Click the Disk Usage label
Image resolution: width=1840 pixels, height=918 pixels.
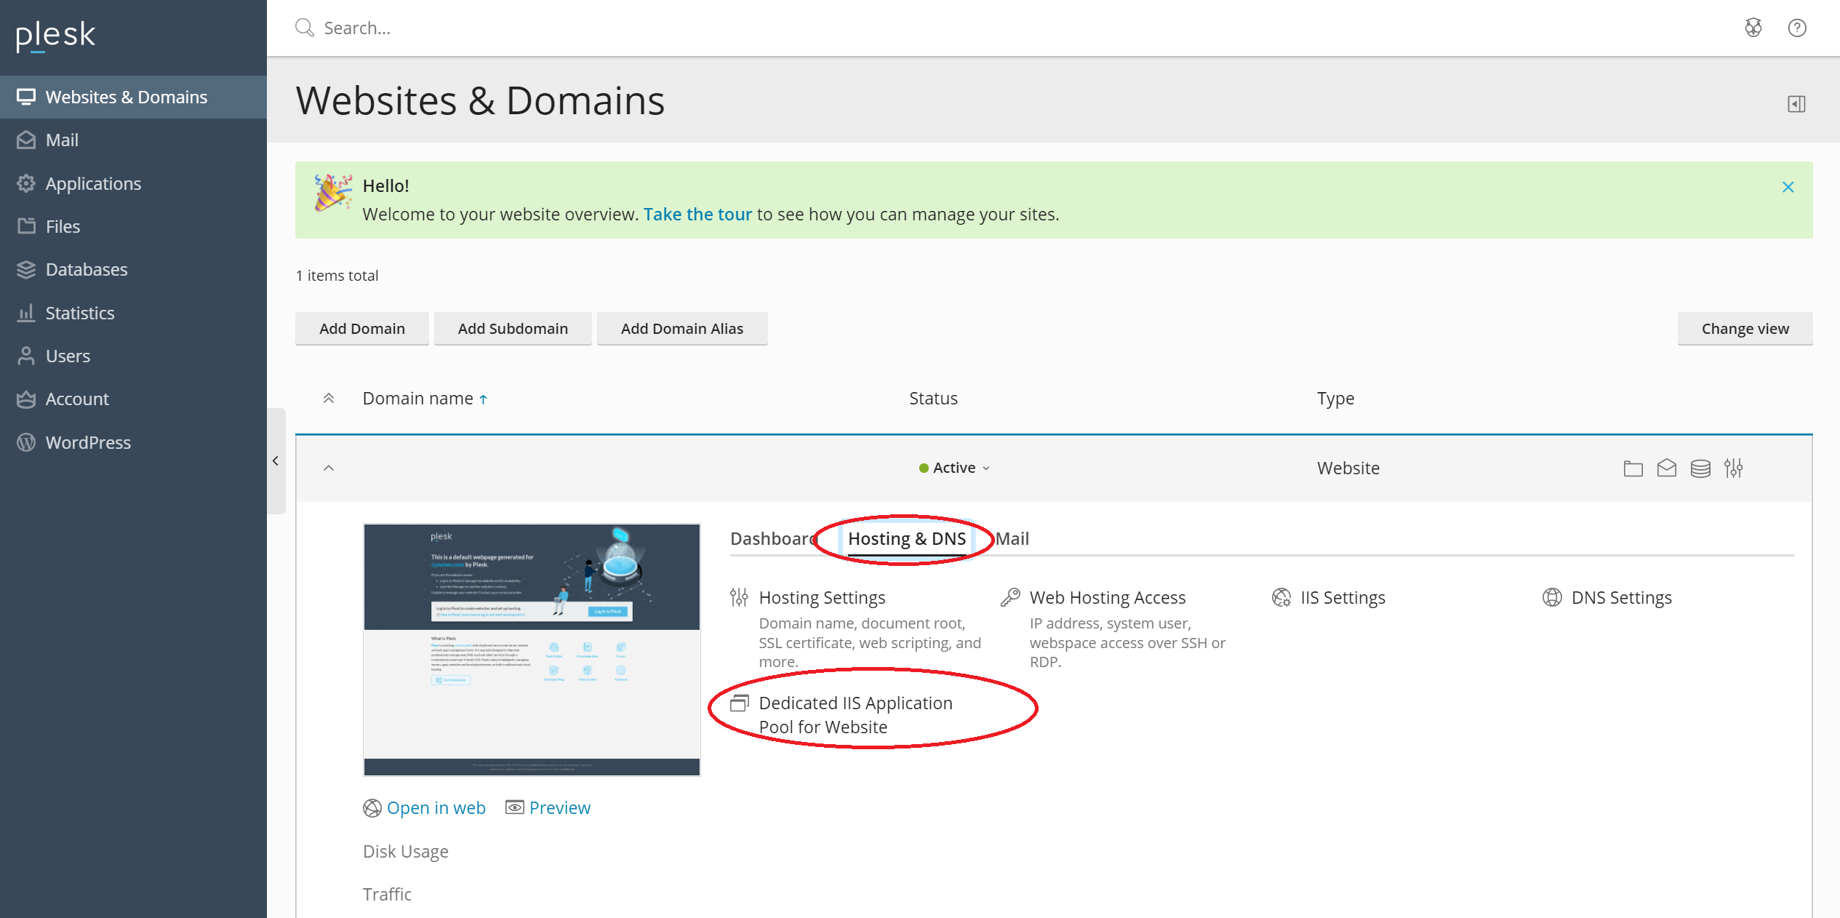(x=405, y=851)
